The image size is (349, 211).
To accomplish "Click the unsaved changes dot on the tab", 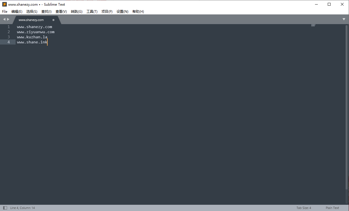I will (53, 20).
